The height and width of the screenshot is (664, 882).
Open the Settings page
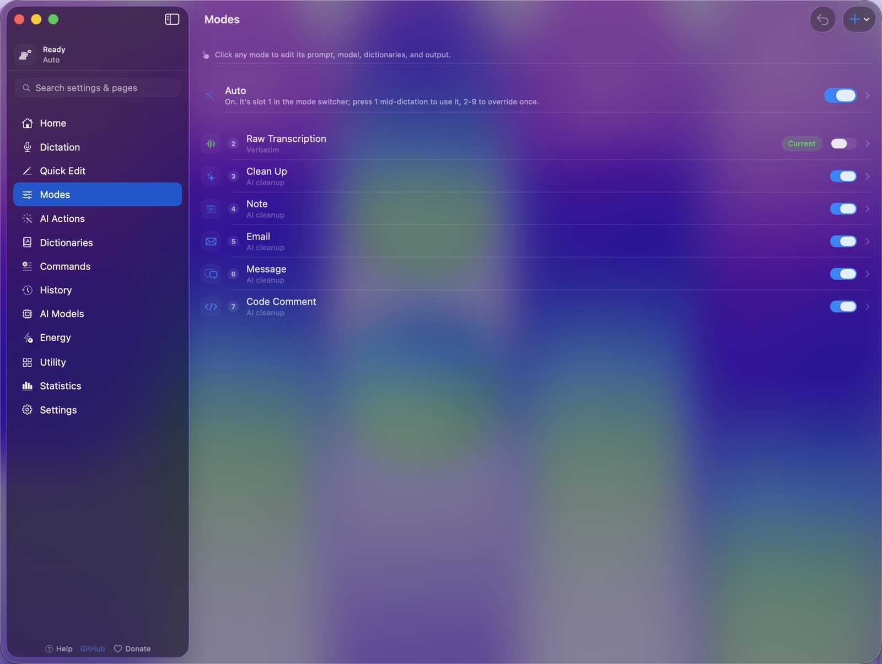point(98,410)
